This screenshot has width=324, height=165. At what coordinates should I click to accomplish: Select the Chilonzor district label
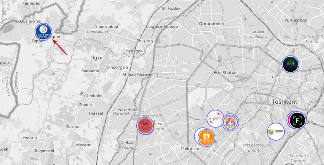[190, 148]
